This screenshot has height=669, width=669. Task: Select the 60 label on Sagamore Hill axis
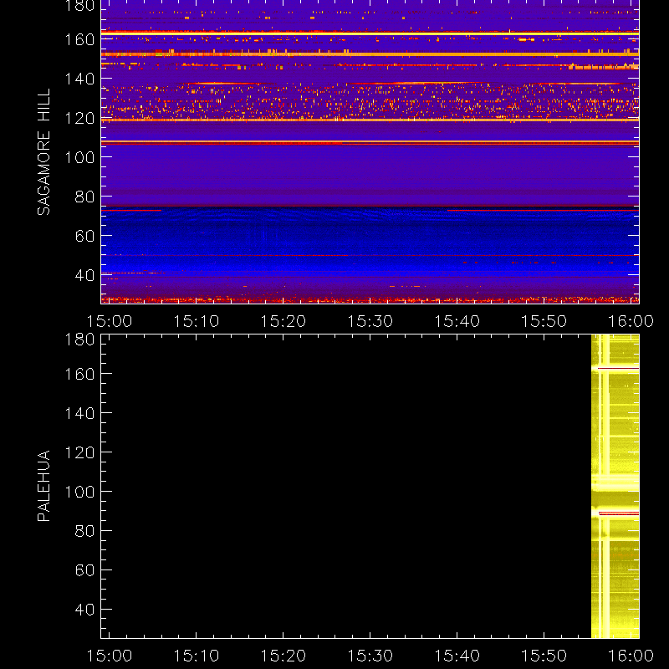(84, 236)
